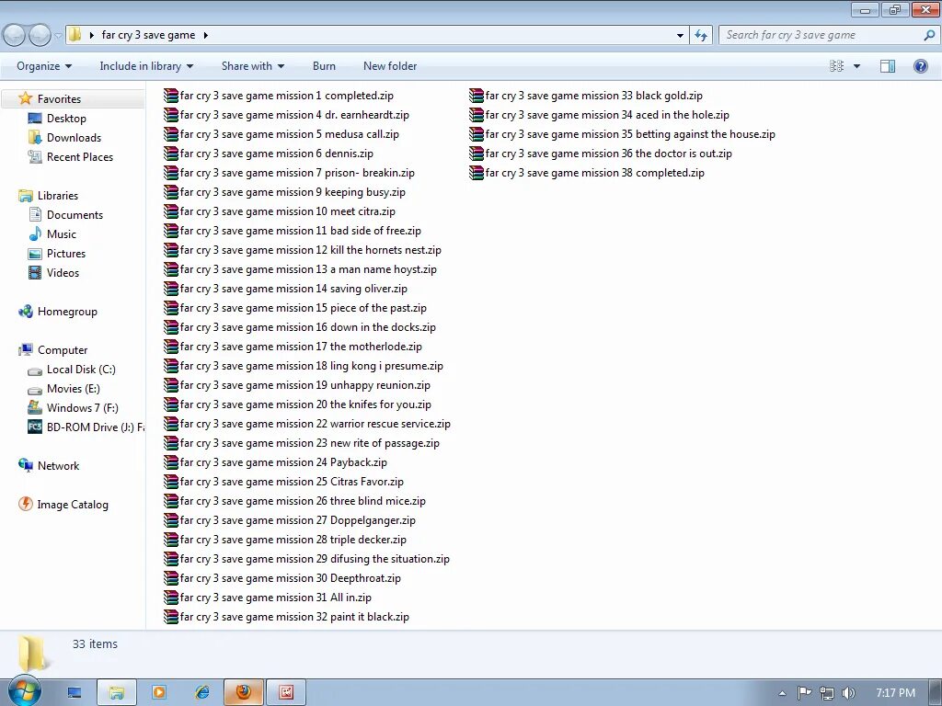Select mission 33 black gold.zip archive icon
The image size is (942, 706).
(x=477, y=96)
